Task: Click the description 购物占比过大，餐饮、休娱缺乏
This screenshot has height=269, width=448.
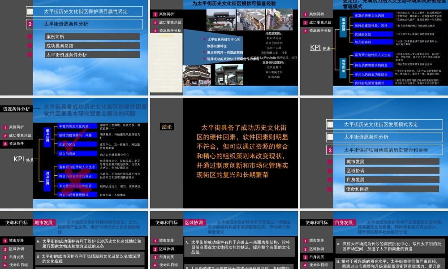Action: [x=120, y=187]
